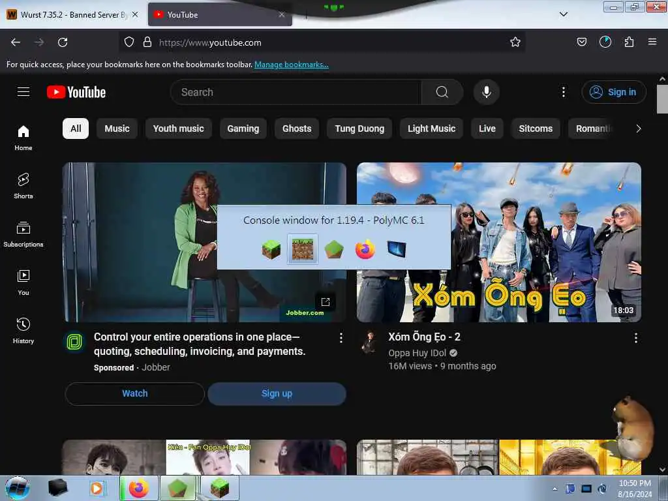
Task: Open the Jobber ad headline text
Action: (x=200, y=344)
